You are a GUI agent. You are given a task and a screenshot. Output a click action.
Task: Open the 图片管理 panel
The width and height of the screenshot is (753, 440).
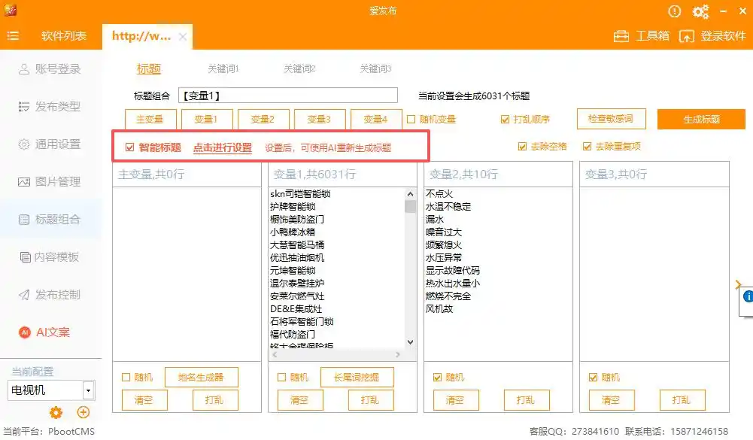[50, 182]
